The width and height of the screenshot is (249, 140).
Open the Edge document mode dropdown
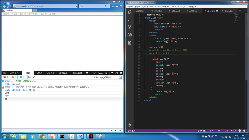point(100,73)
